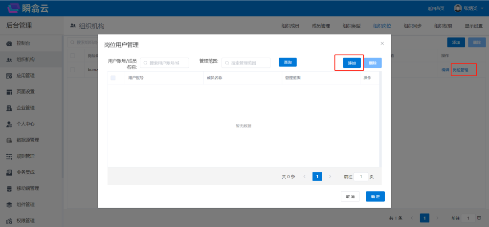489x227 pixels.
Task: Close the 岗位用户管理 dialog with X
Action: point(382,43)
